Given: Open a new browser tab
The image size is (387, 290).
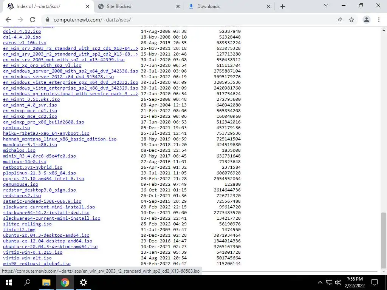Looking at the screenshot, I should [x=283, y=6].
